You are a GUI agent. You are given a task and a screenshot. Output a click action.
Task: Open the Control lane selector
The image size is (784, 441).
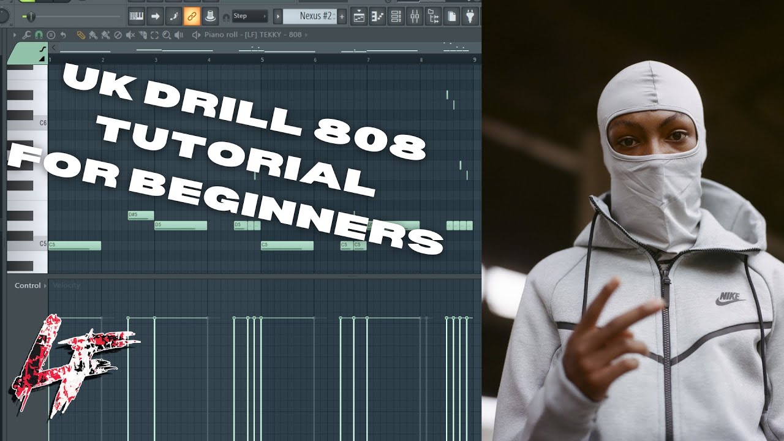click(x=31, y=285)
